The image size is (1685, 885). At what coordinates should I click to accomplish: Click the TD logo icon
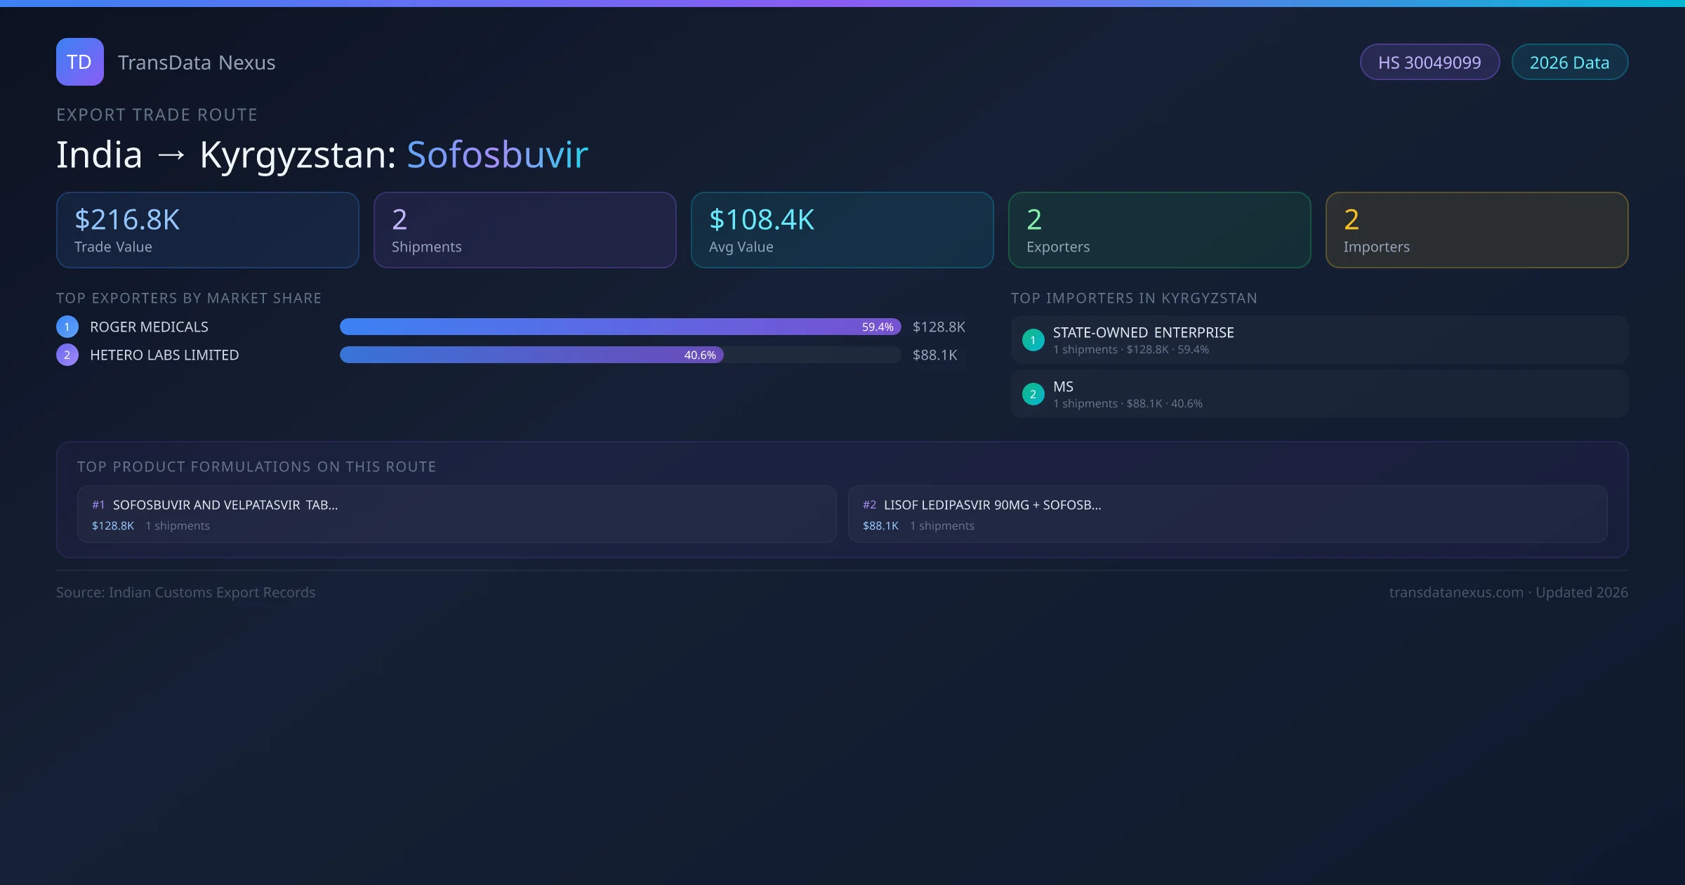click(x=79, y=62)
